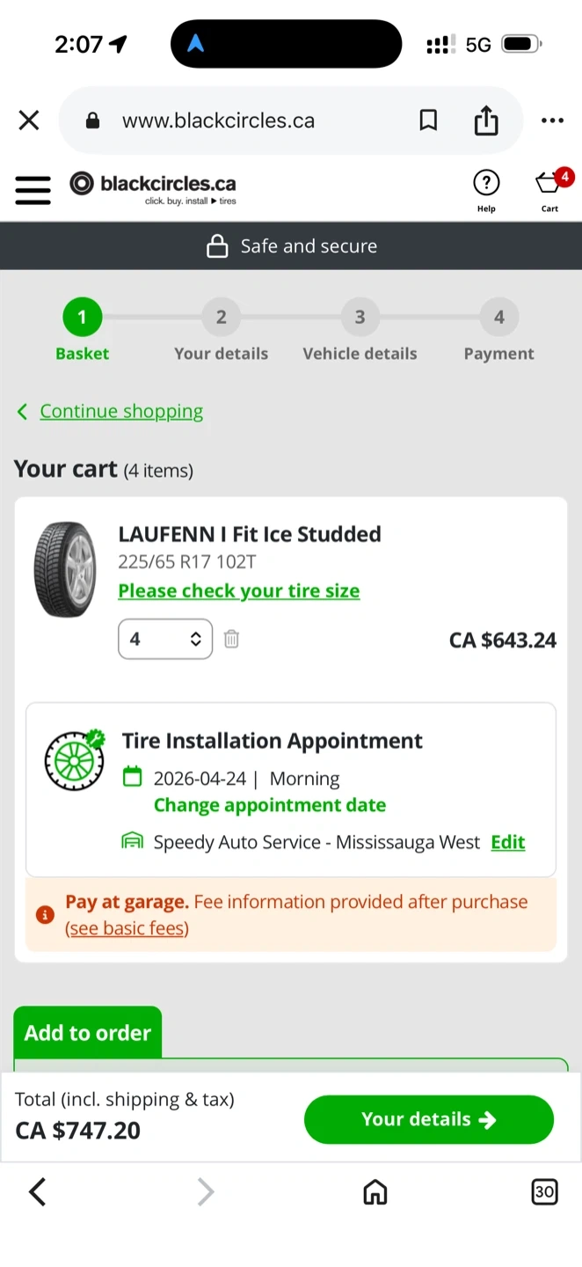
Task: Go back using the browser back arrow
Action: coord(37,1192)
